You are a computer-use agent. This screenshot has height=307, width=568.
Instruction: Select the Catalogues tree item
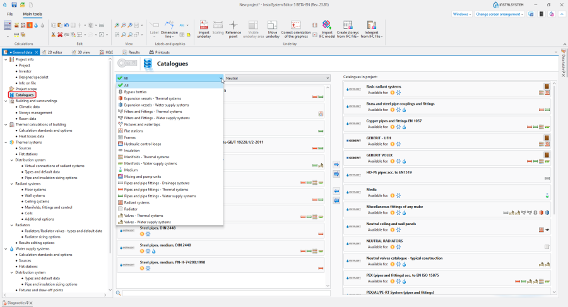24,95
